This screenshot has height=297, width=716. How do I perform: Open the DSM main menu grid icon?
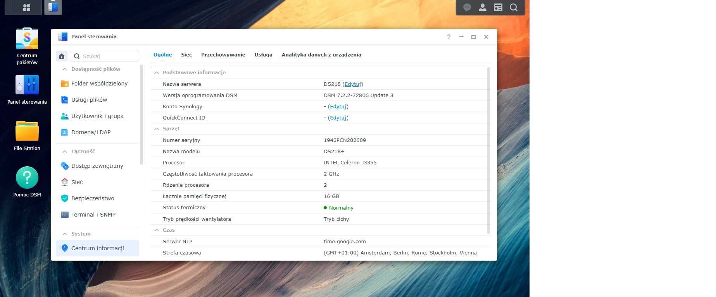coord(27,7)
